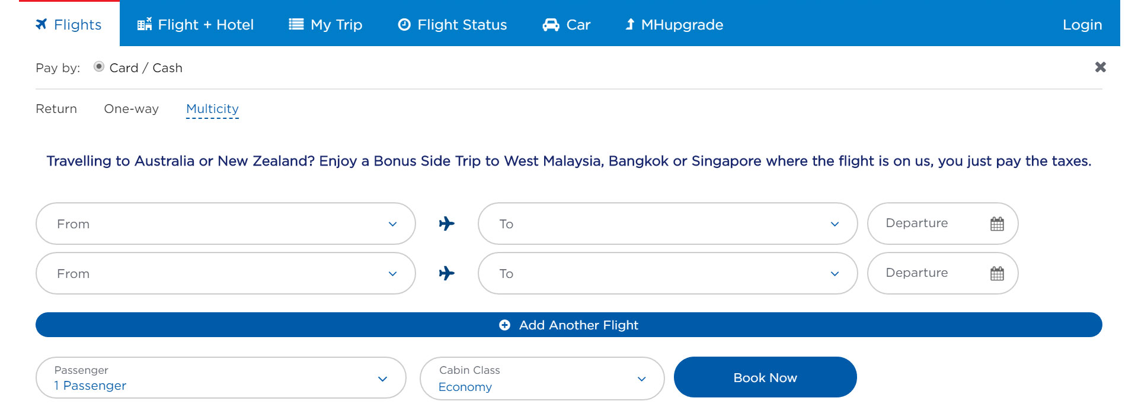
Task: Click the airplane icon between first From and To
Action: [447, 224]
